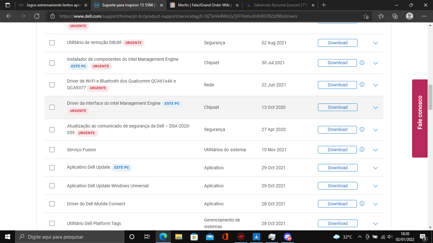Click the Windows taskbar search box
The width and height of the screenshot is (433, 243).
pyautogui.click(x=70, y=237)
